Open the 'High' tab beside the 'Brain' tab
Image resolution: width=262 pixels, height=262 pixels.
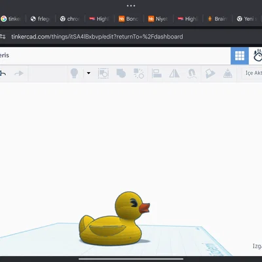[188, 19]
